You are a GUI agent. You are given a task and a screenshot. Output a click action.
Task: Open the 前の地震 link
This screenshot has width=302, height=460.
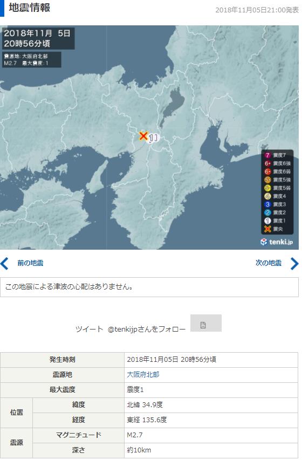30,263
